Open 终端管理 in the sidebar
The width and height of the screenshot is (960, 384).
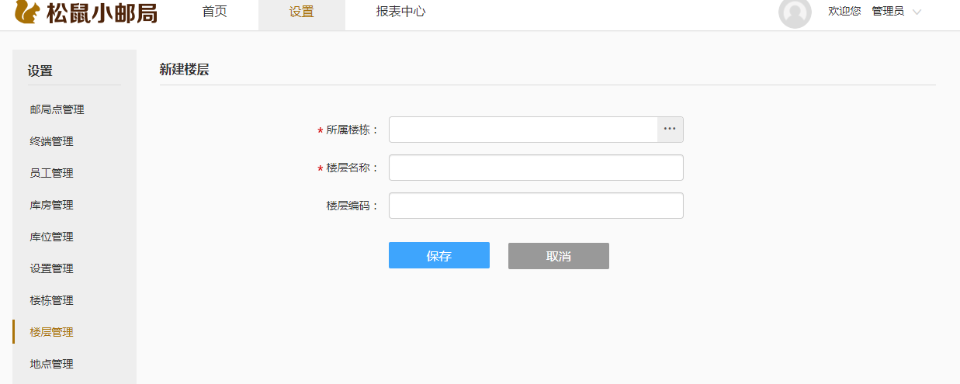[x=51, y=141]
